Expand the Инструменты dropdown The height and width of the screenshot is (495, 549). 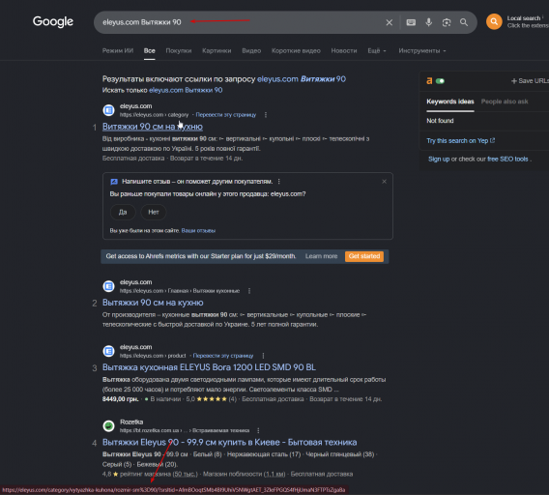click(422, 51)
